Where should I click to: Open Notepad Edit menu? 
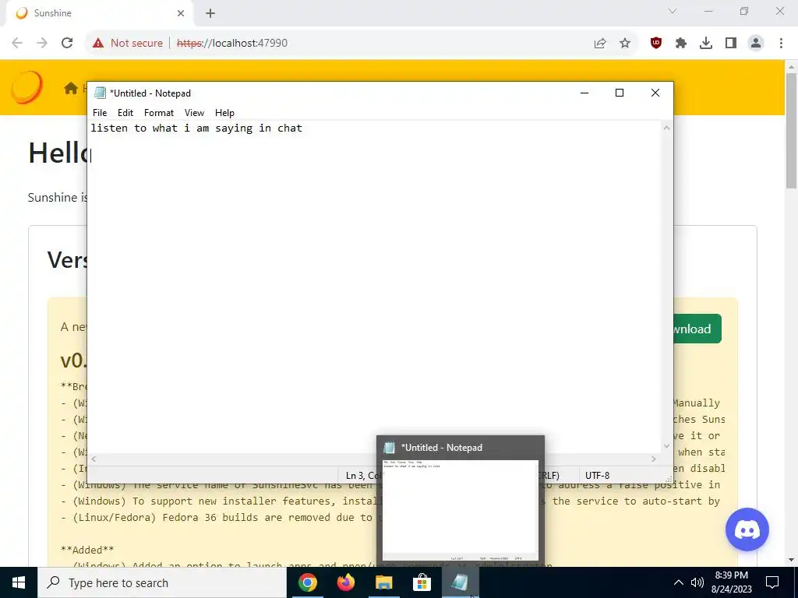point(125,113)
